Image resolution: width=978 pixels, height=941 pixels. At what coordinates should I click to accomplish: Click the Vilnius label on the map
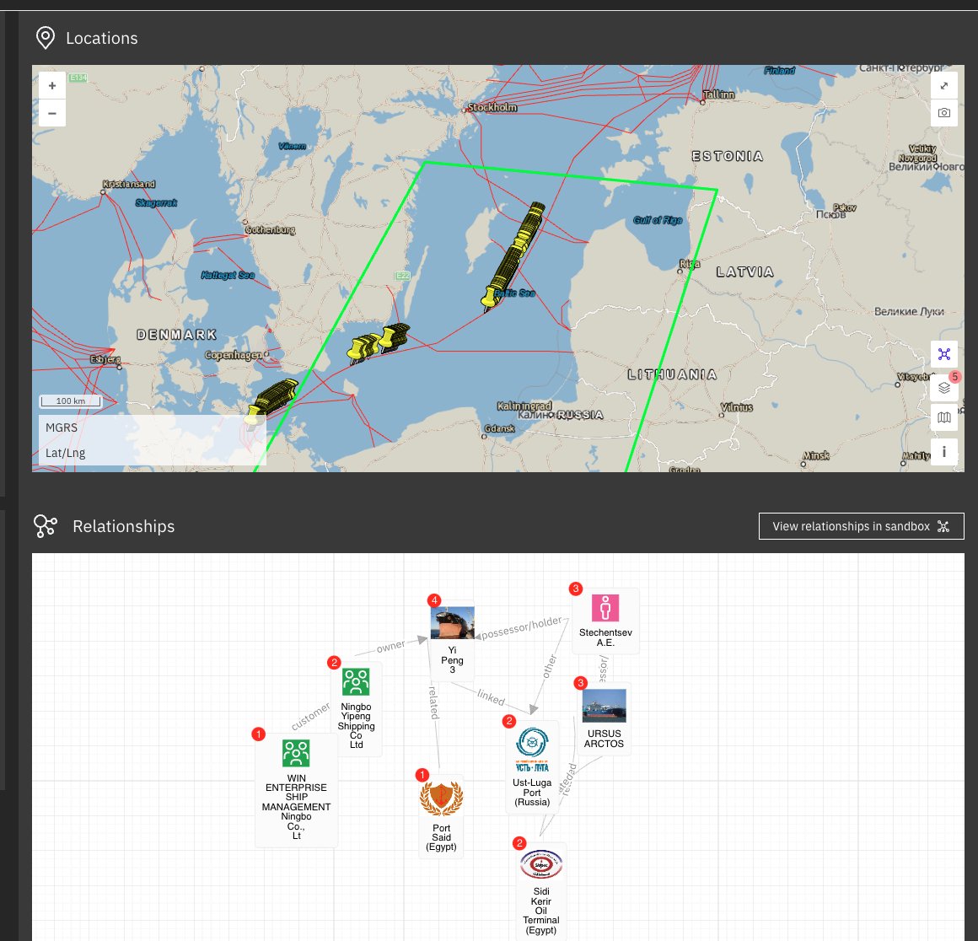click(737, 407)
